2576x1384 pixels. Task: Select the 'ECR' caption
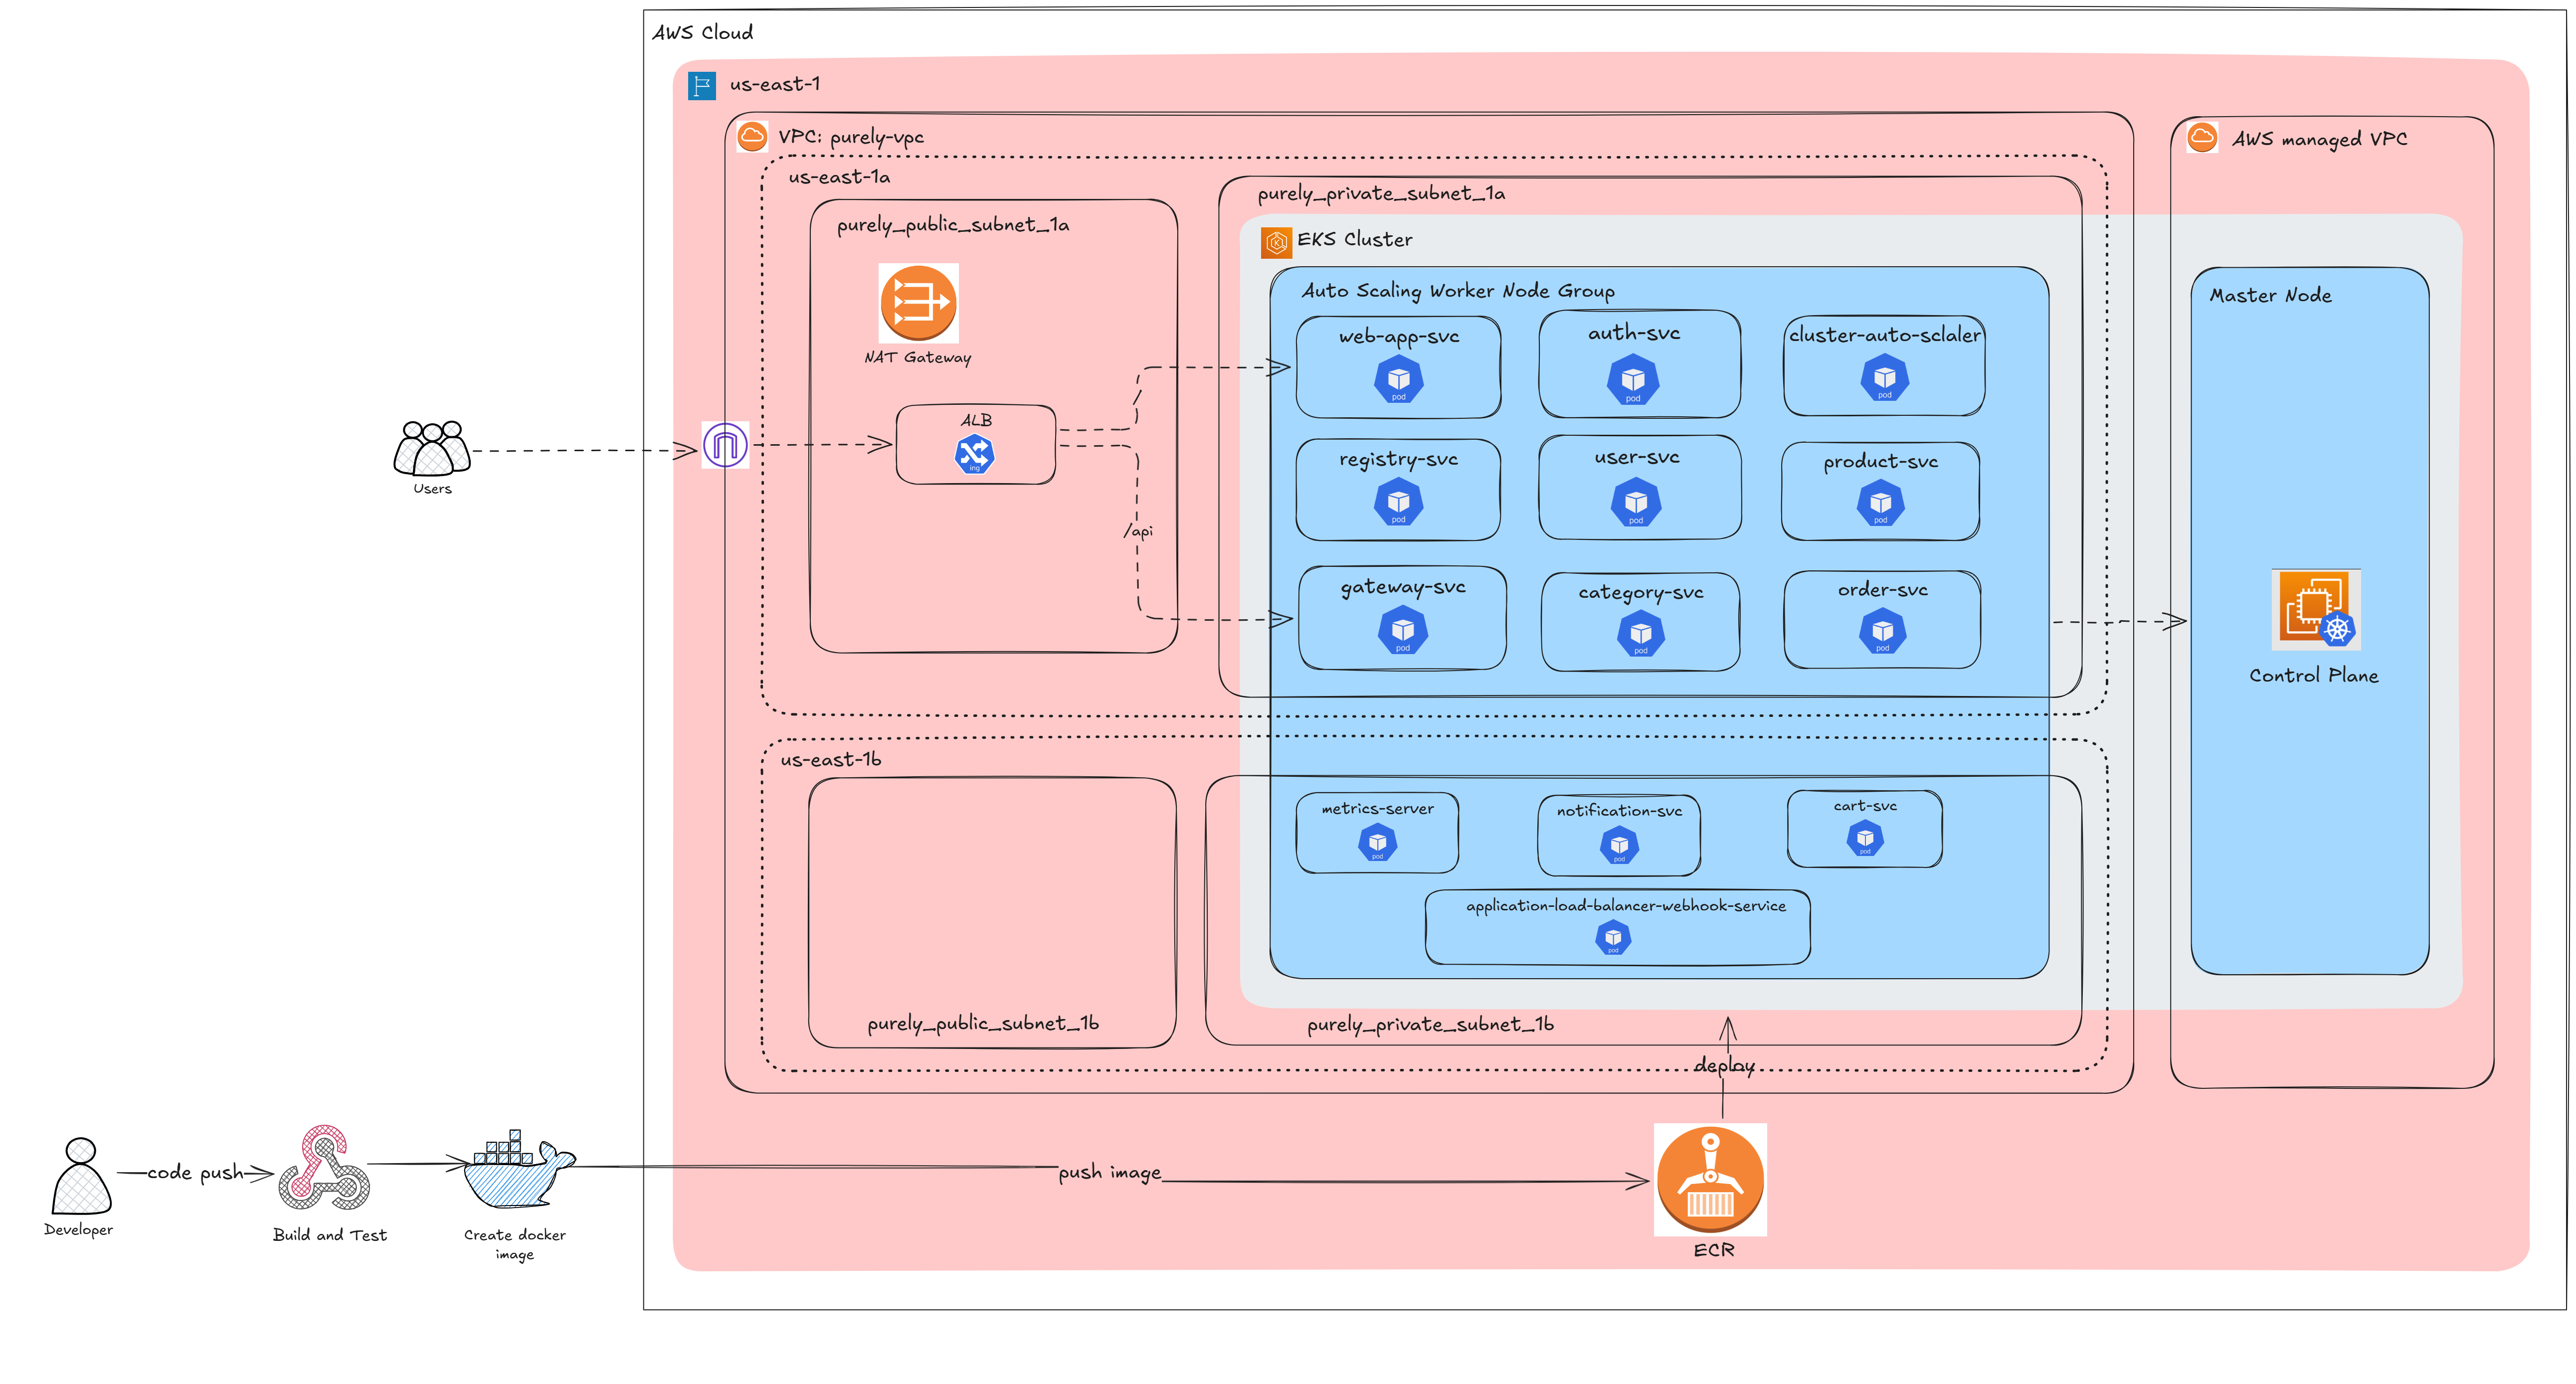coord(1714,1250)
